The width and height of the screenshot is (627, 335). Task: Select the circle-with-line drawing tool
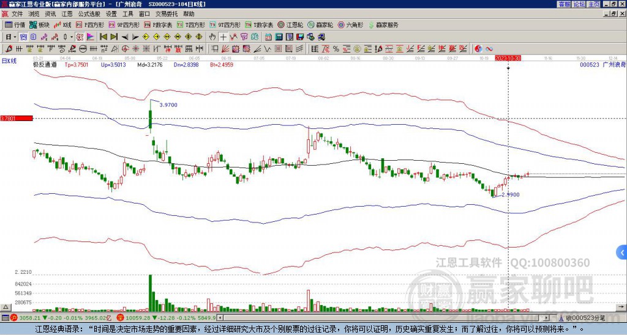click(83, 49)
